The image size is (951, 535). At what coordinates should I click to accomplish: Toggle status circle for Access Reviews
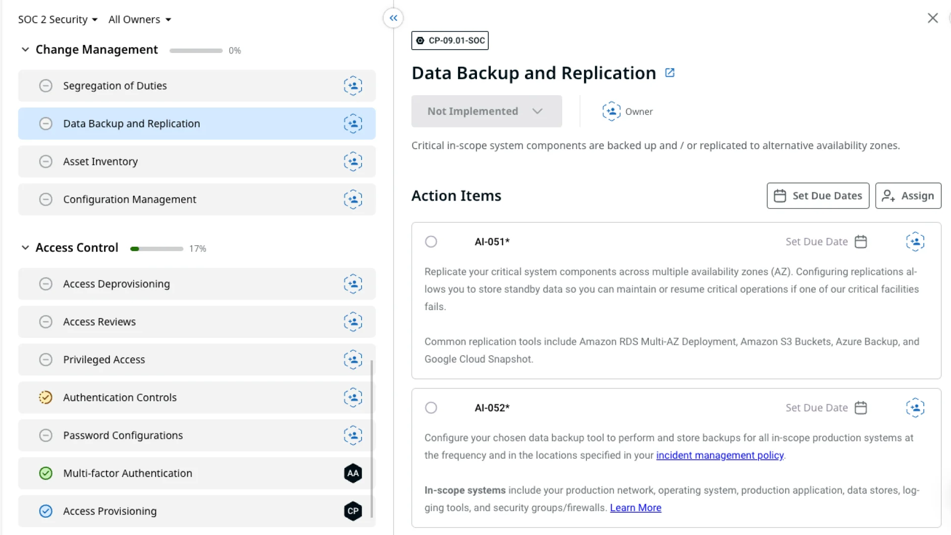46,322
